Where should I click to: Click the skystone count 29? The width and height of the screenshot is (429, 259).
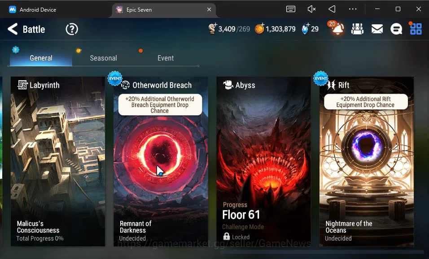315,29
